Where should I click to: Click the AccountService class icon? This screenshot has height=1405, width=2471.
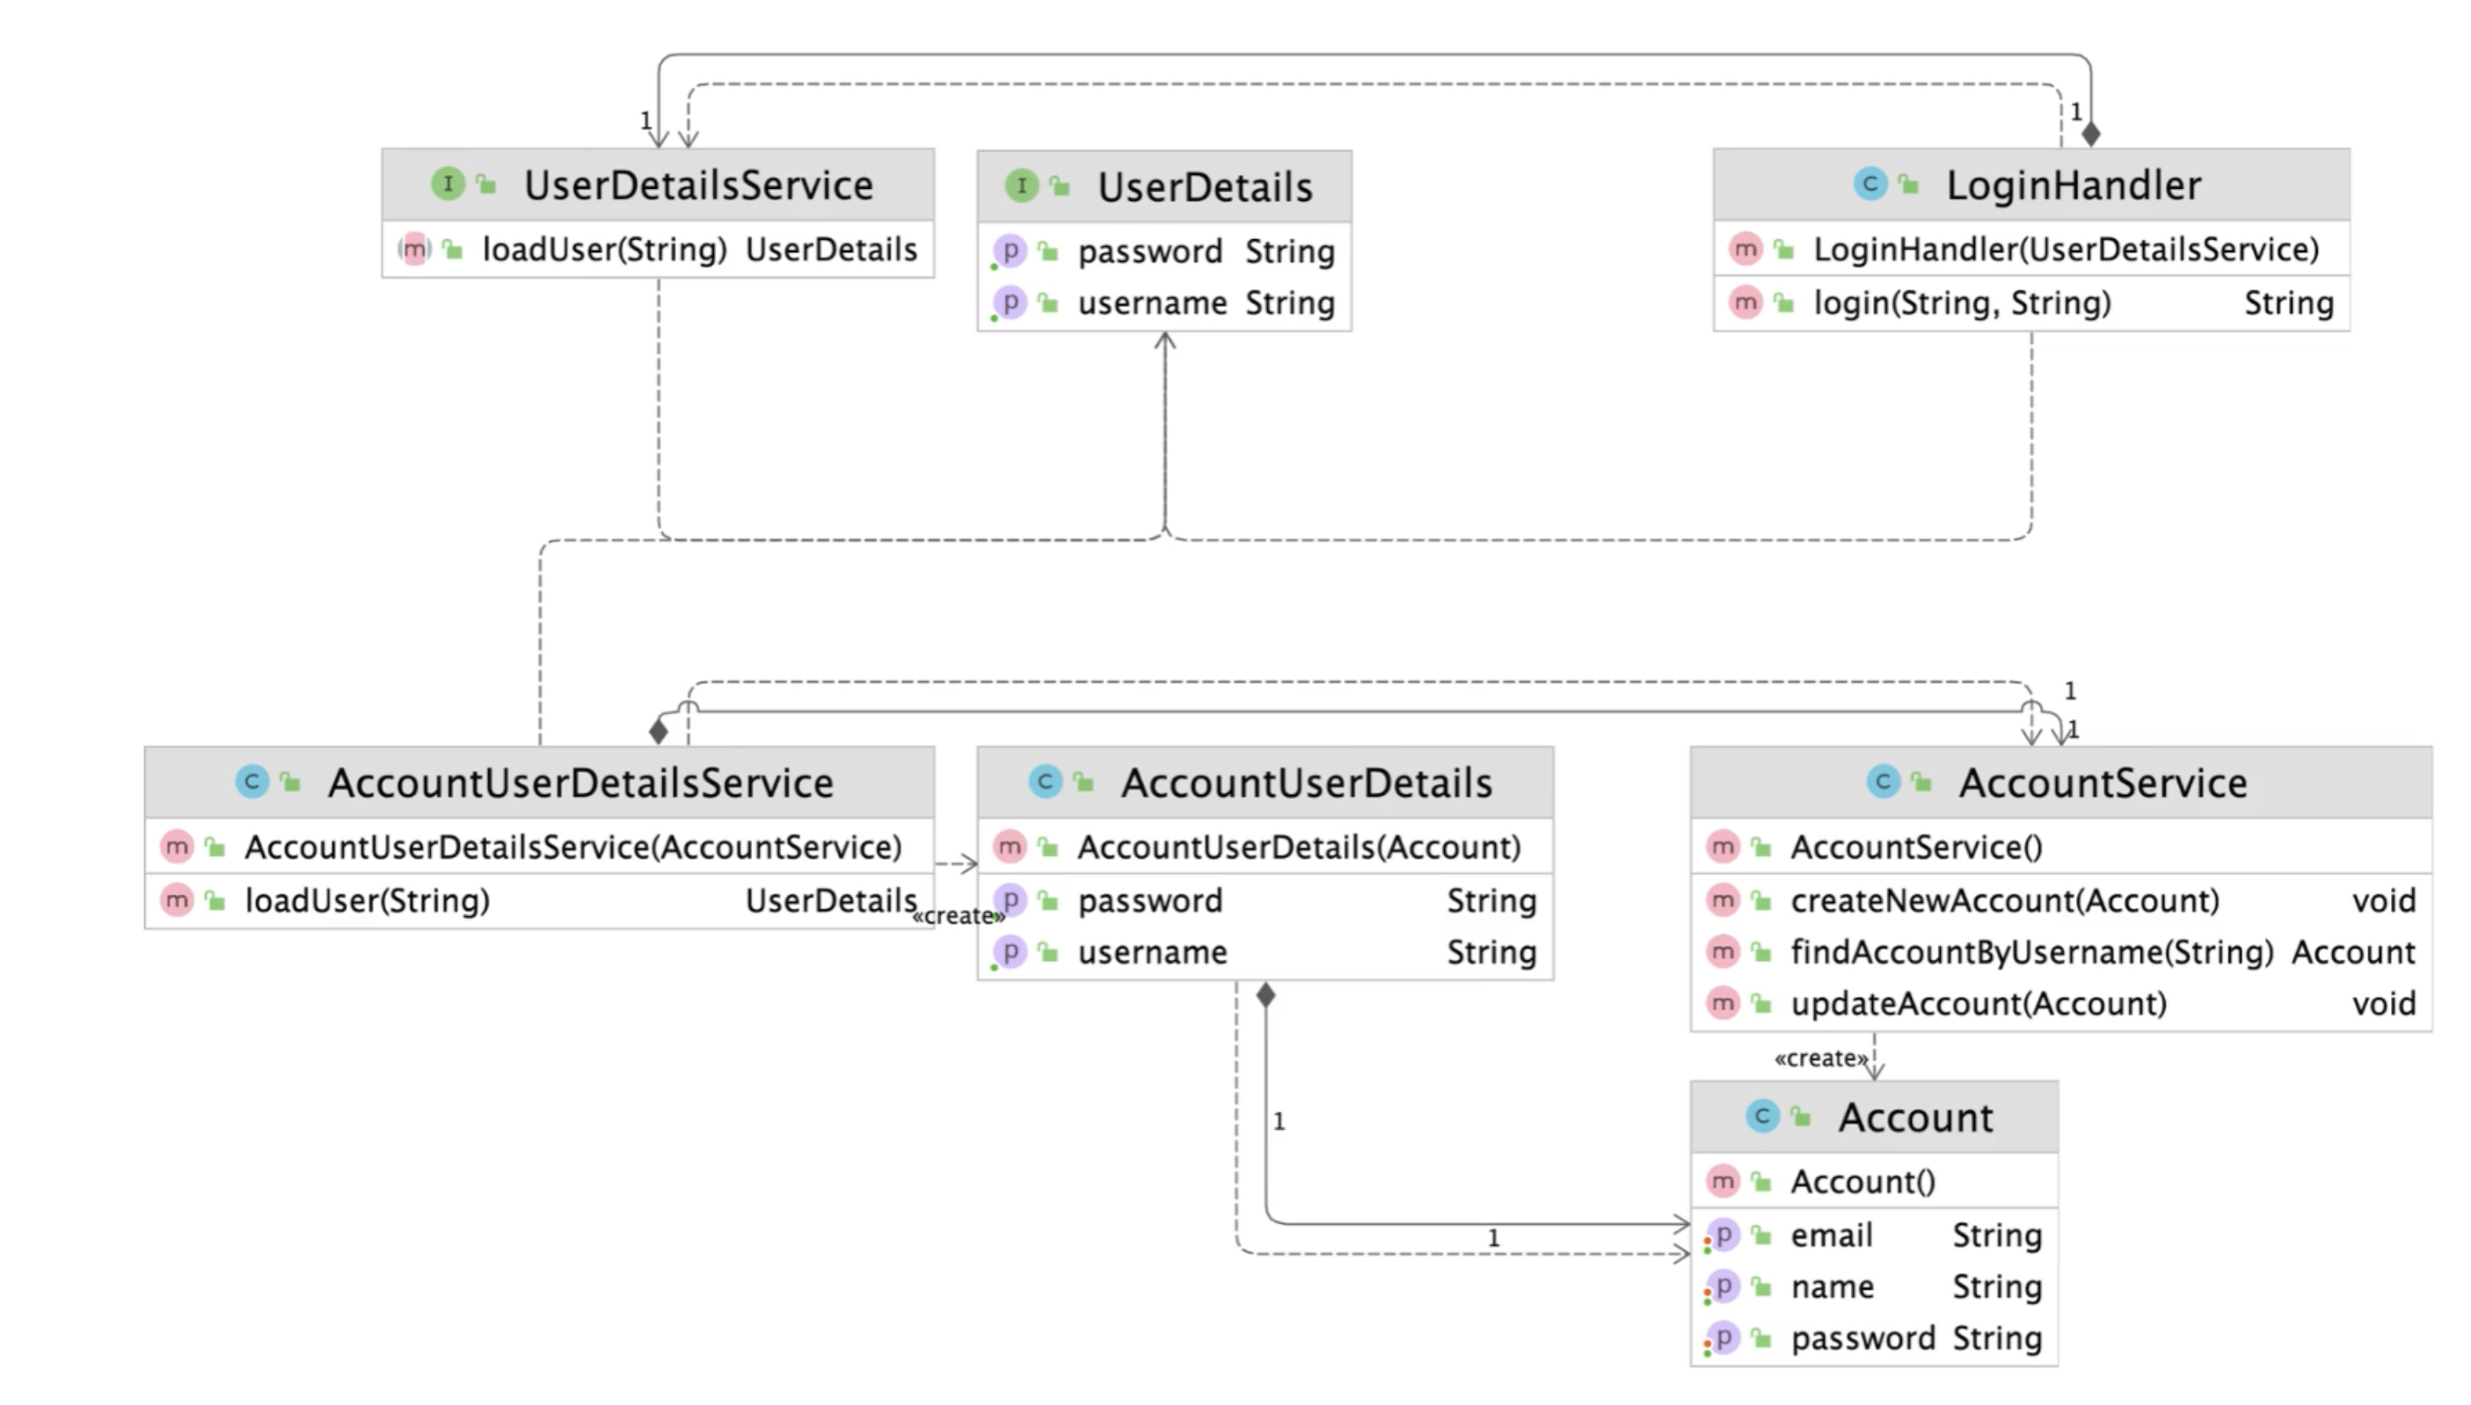(1882, 781)
